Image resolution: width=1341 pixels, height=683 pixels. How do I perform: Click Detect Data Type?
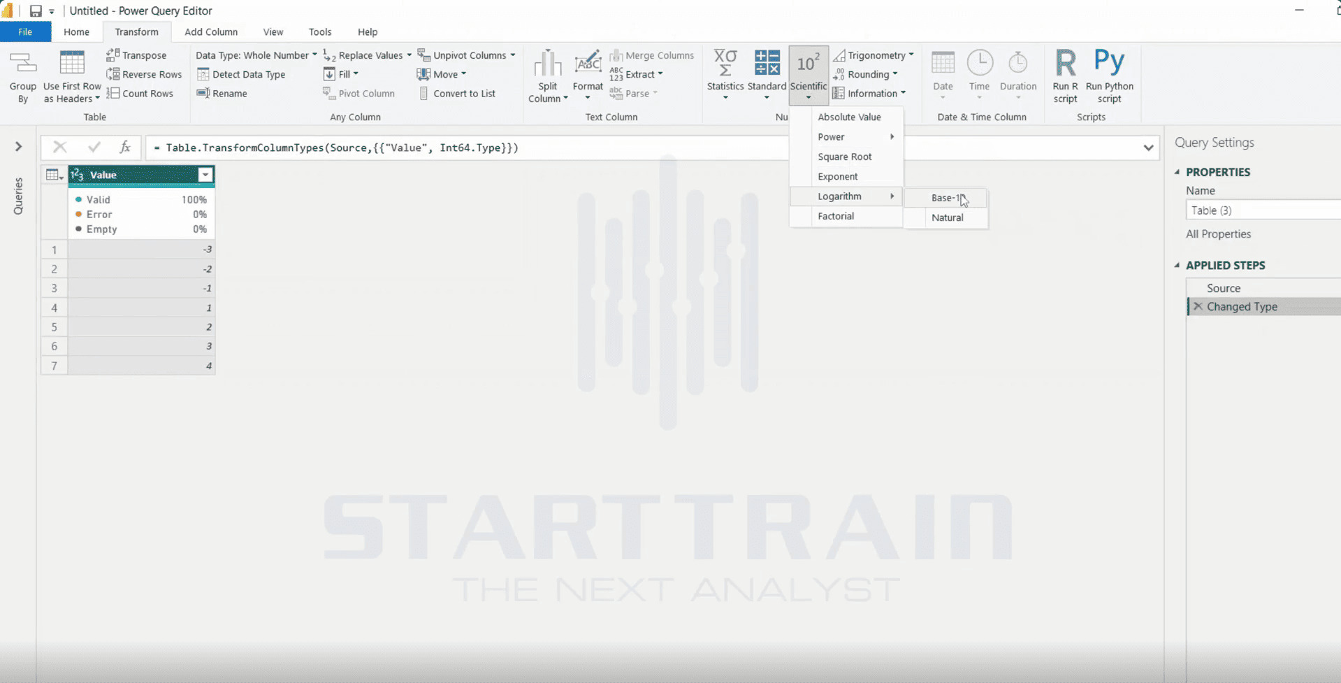(x=241, y=74)
